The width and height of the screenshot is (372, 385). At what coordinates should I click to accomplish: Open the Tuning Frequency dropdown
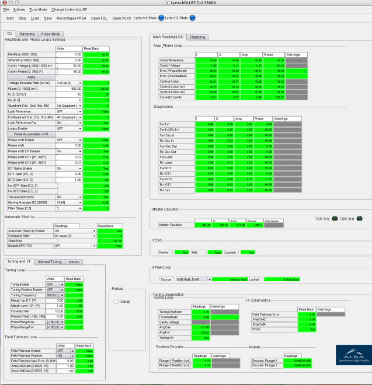tap(55, 295)
